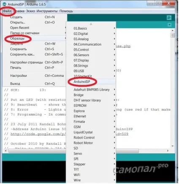Image resolution: width=179 pixels, height=184 pixels.
Task: Open Servo library examples
Action: pos(91,154)
